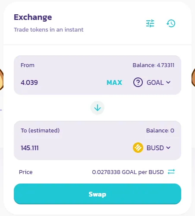Open the recent transactions history icon
The width and height of the screenshot is (195, 216).
pyautogui.click(x=171, y=23)
